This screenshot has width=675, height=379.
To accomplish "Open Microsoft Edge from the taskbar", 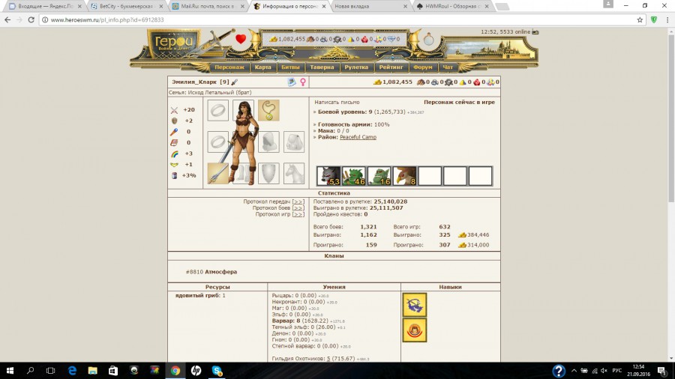I will click(x=72, y=371).
